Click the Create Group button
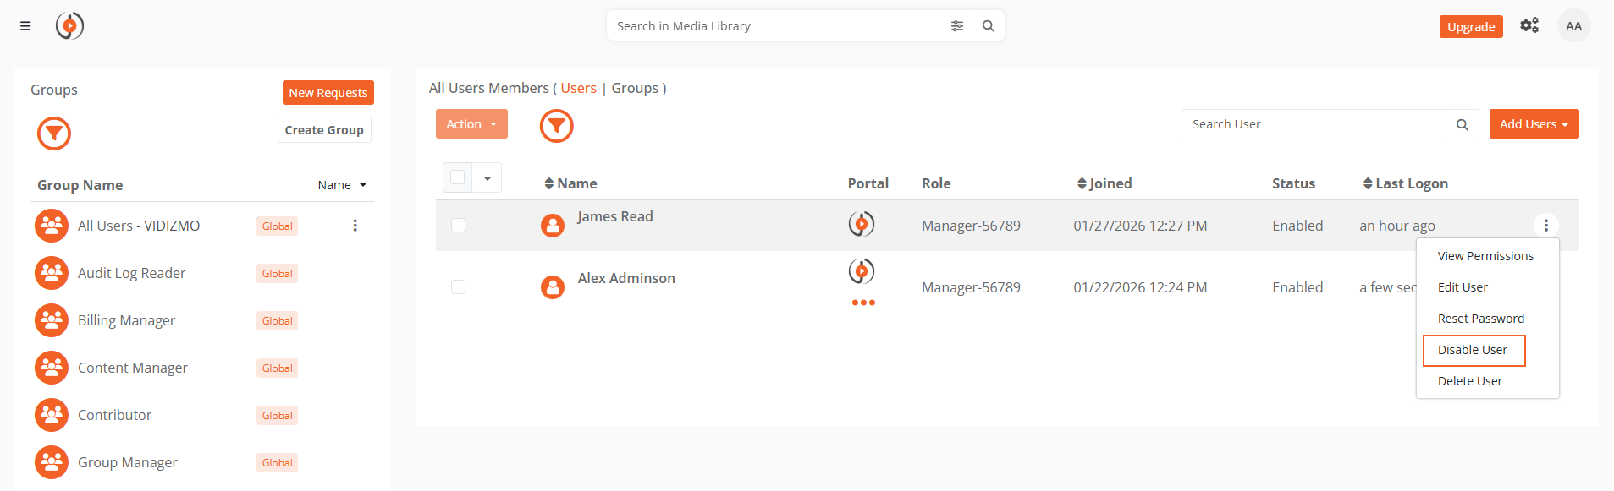Screen dimensions: 1614x491 [324, 130]
